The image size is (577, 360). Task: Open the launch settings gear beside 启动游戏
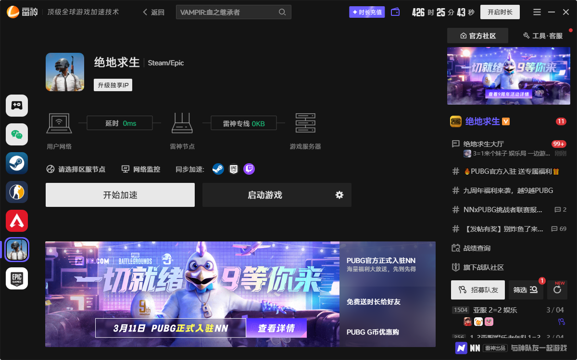[x=339, y=195]
